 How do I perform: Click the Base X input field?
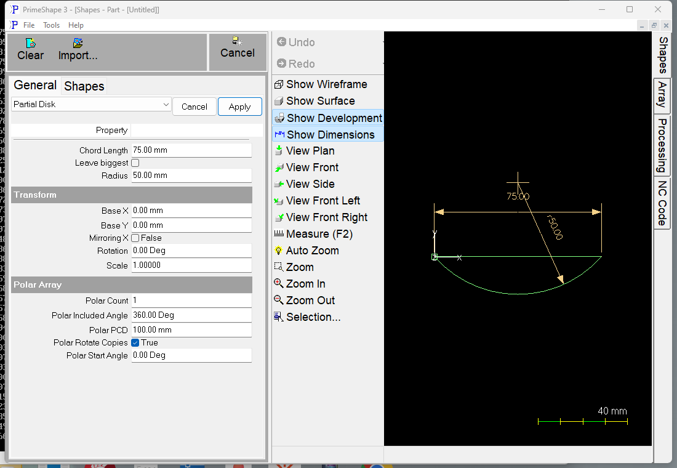(x=191, y=211)
